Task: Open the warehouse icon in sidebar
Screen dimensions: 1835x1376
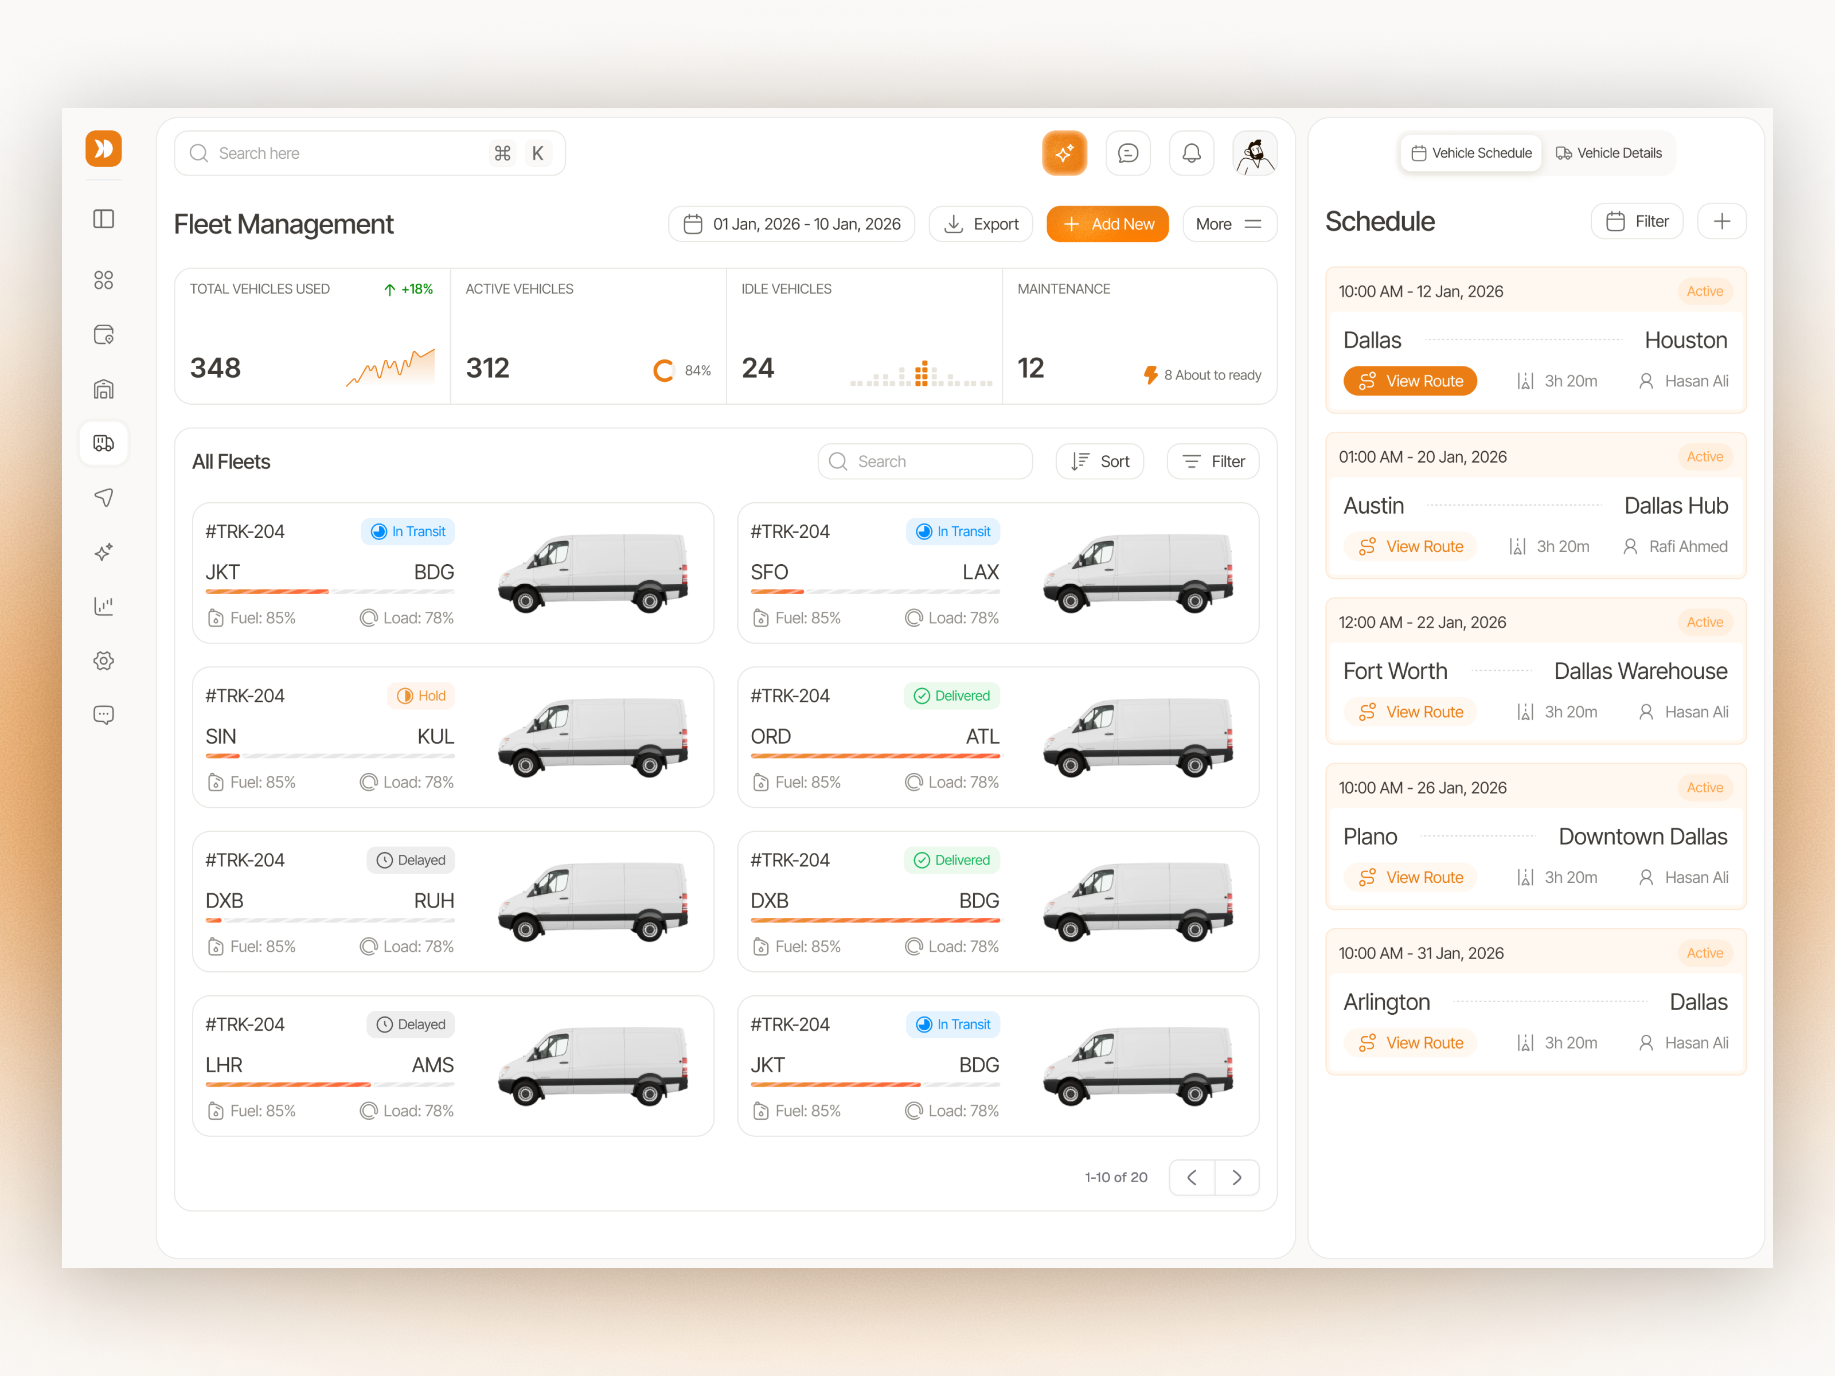Action: (104, 389)
